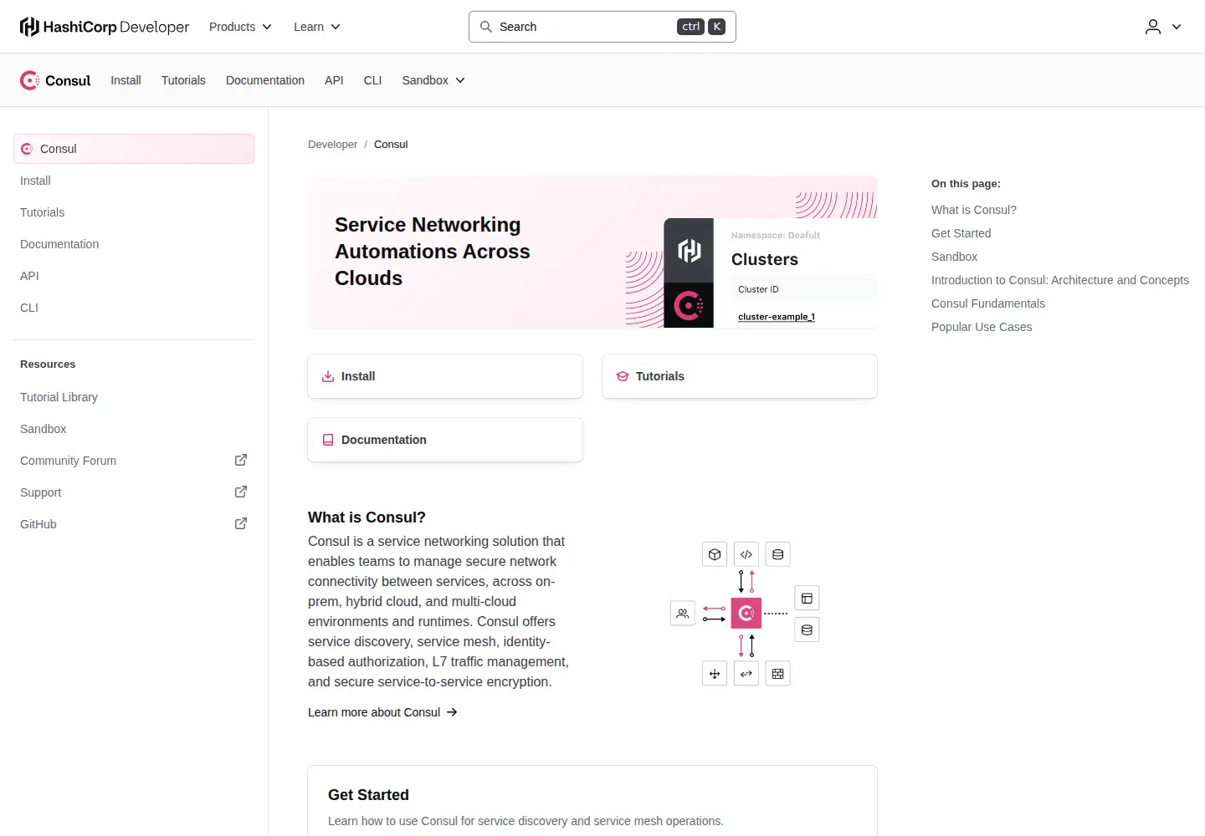Click external link icon beside GitHub
The height and width of the screenshot is (836, 1205).
241,523
